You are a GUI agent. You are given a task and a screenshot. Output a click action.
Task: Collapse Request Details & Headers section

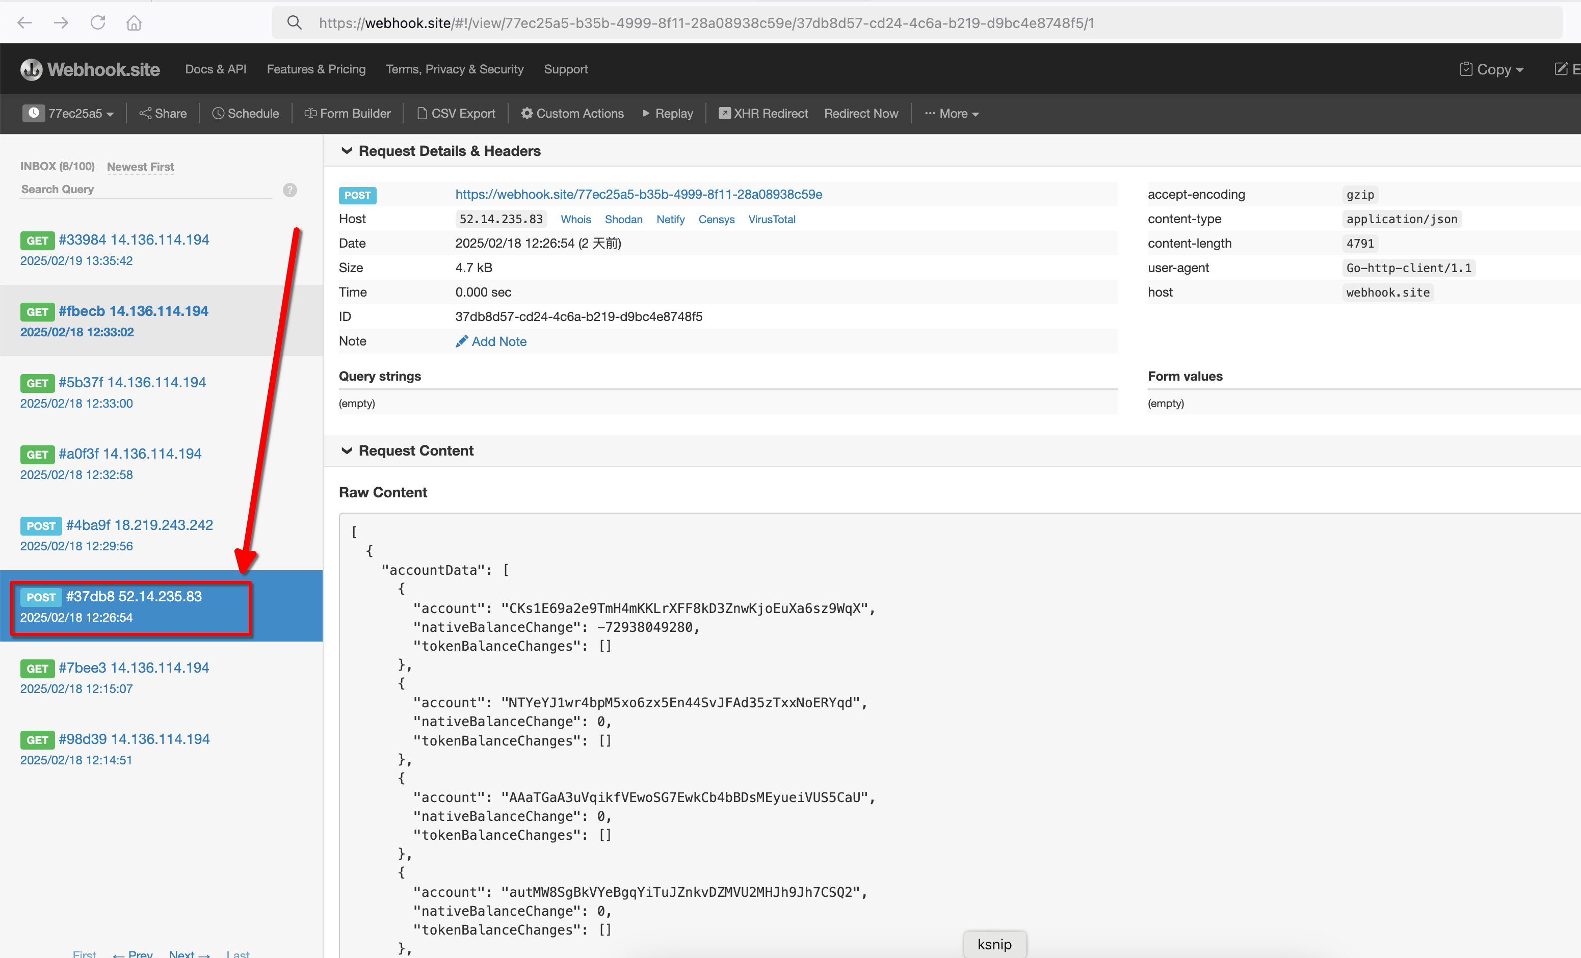point(347,151)
